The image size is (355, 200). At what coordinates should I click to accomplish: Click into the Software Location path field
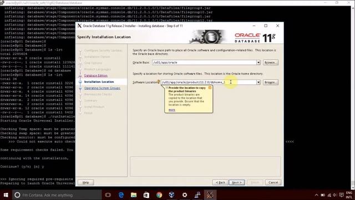[209, 82]
